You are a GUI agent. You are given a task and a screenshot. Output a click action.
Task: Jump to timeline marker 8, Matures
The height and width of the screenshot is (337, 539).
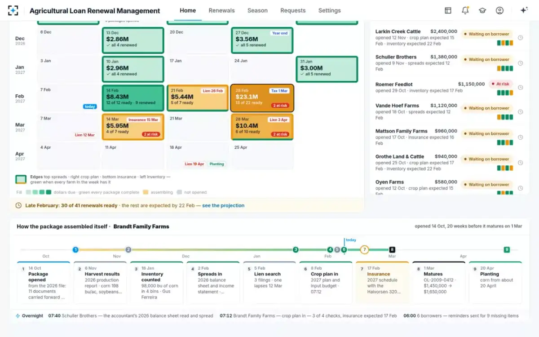coord(392,250)
